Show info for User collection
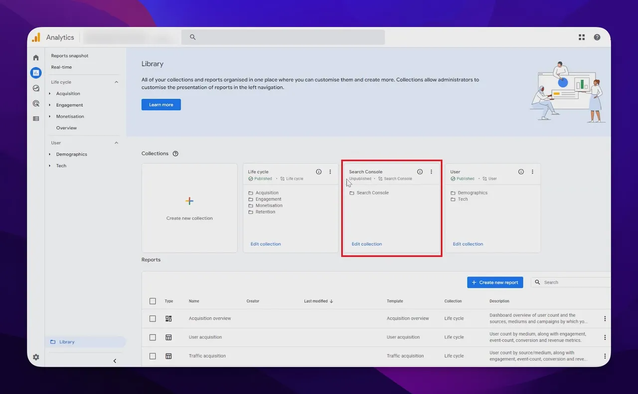 [521, 172]
